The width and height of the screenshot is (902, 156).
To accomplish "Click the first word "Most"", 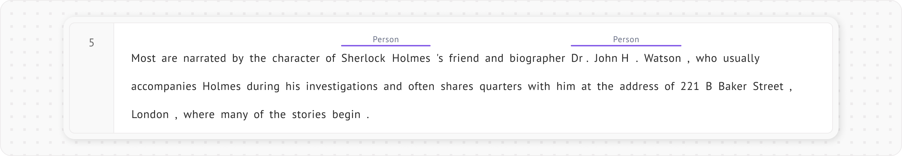I will [143, 58].
